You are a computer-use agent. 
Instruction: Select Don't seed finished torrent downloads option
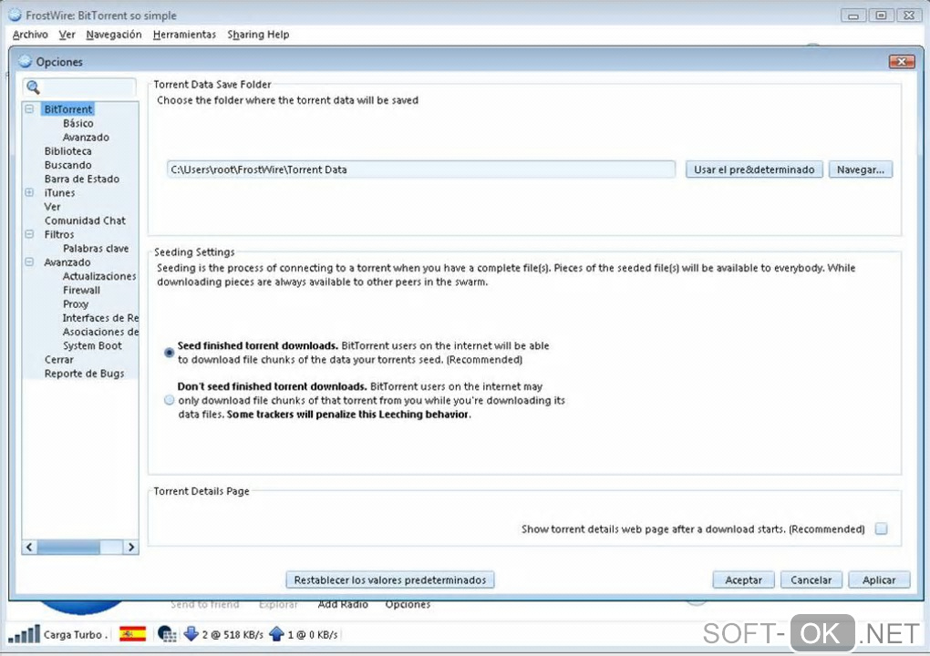pyautogui.click(x=169, y=400)
